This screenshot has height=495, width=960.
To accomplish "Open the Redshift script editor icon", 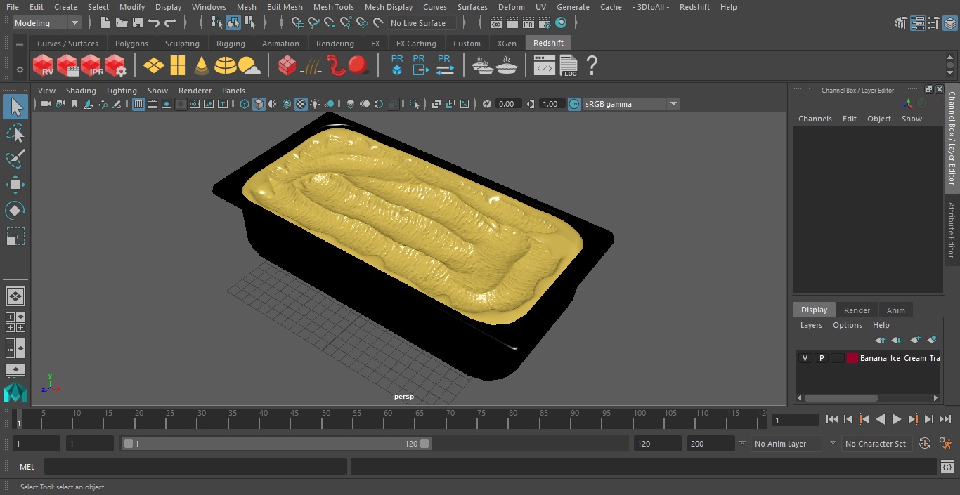I will [x=545, y=66].
